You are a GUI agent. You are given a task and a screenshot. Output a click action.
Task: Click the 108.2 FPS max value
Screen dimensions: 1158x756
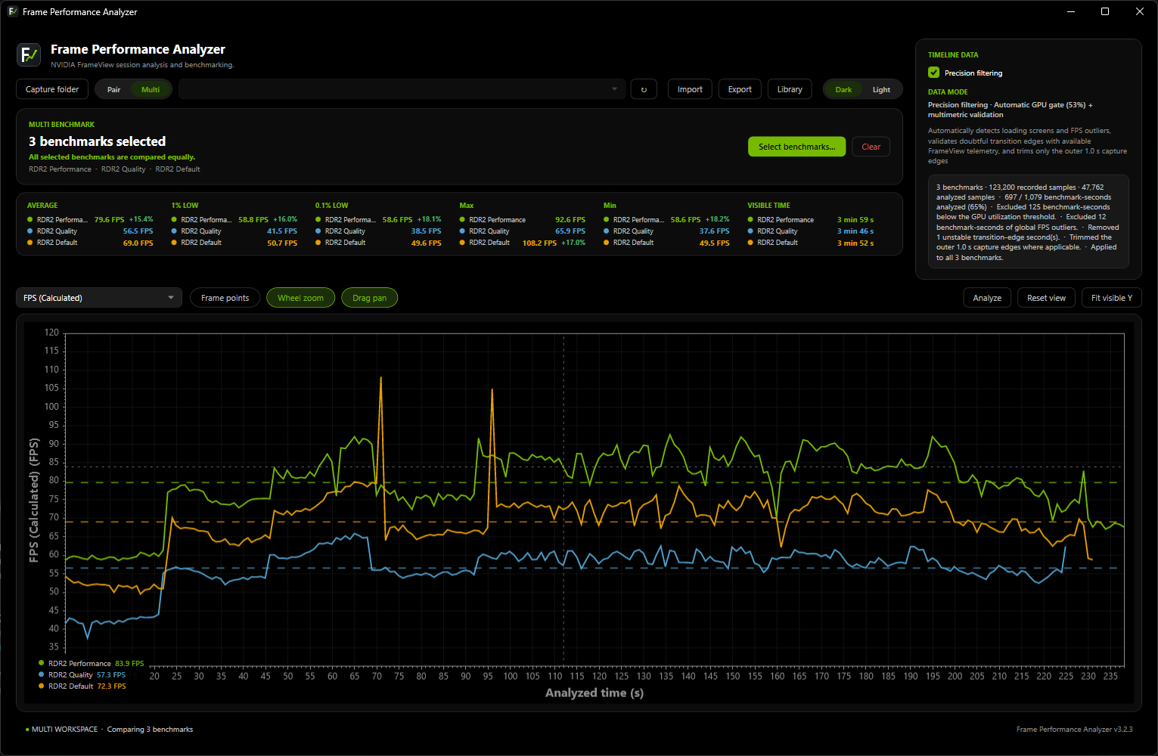click(x=539, y=243)
